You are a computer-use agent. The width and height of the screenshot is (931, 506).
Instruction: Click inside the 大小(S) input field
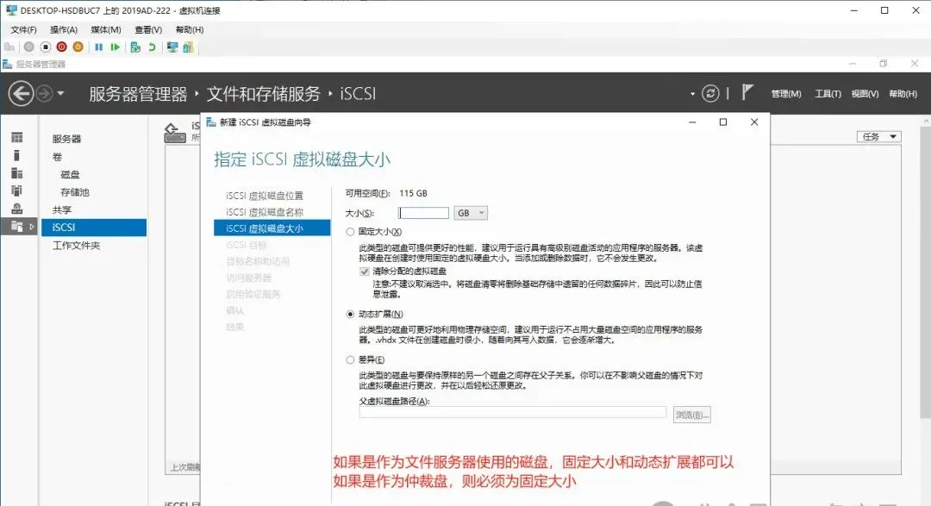click(422, 212)
